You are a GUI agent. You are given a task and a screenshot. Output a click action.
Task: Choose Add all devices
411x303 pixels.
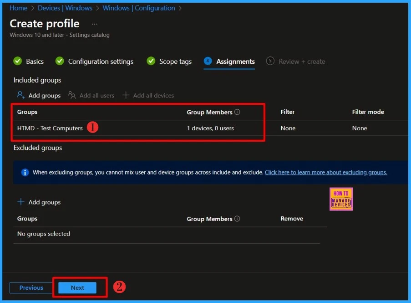click(x=148, y=95)
